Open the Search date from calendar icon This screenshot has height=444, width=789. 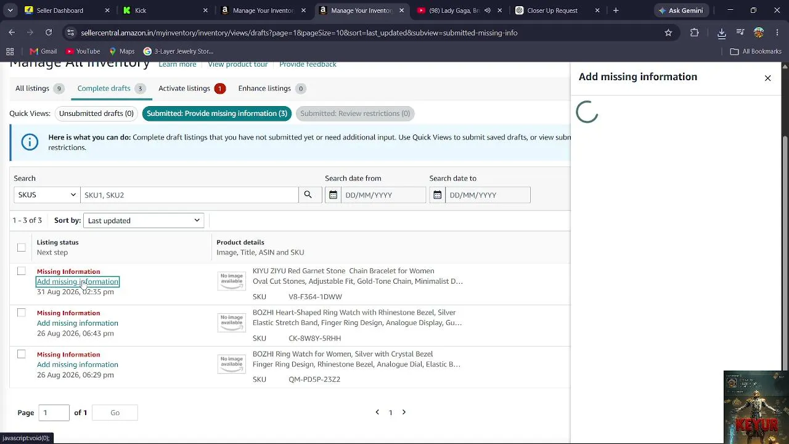(x=333, y=195)
